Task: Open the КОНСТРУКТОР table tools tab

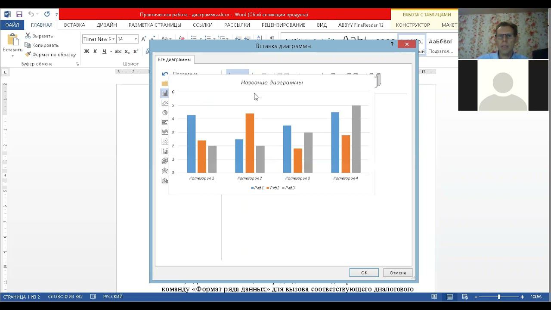Action: (x=413, y=25)
